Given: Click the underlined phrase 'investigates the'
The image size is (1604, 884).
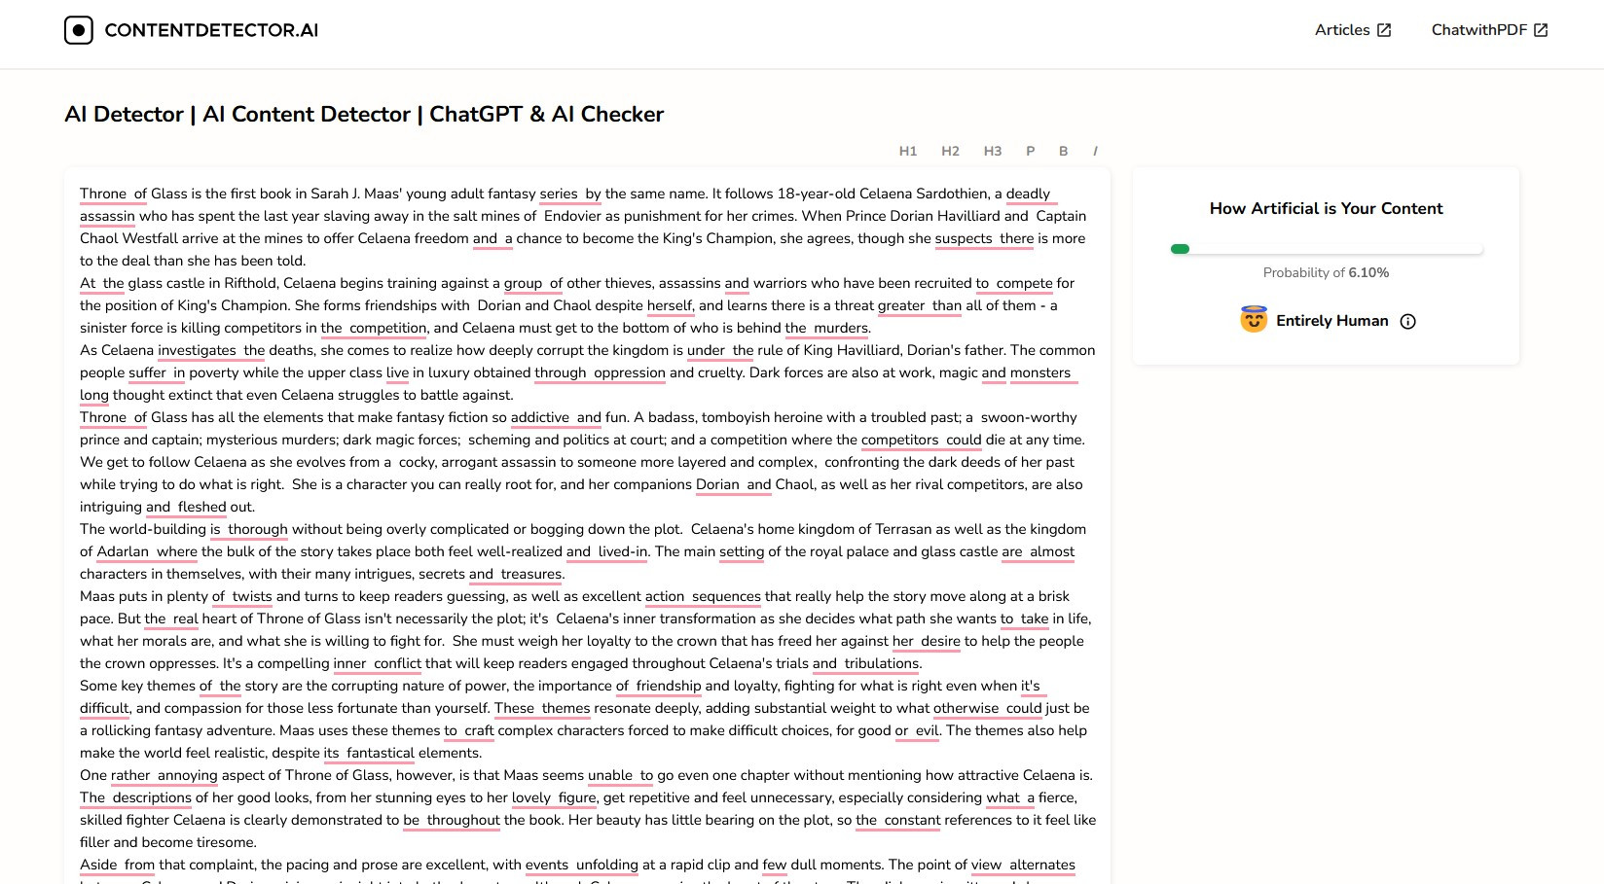Looking at the screenshot, I should coord(211,350).
